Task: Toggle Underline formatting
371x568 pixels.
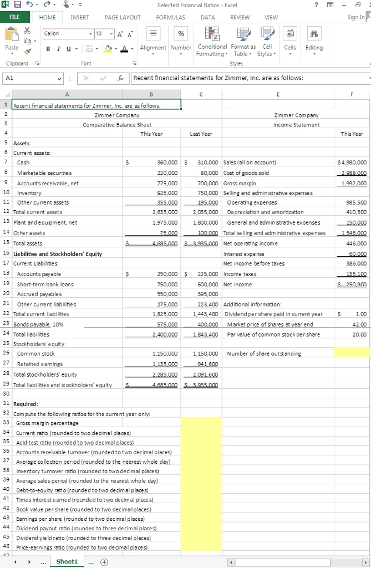Action: (68, 49)
